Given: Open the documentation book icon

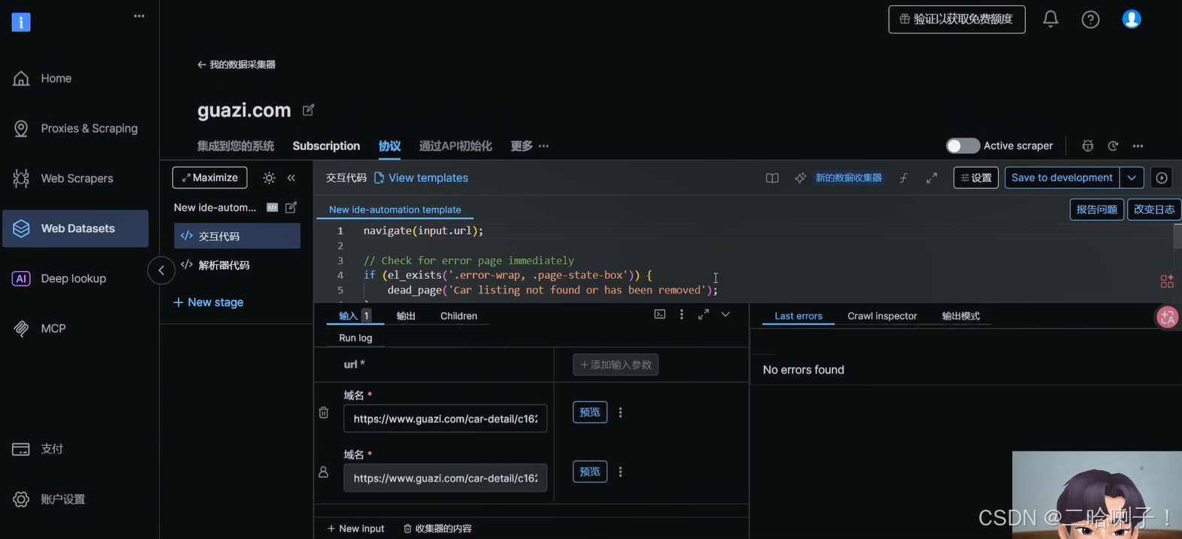Looking at the screenshot, I should 772,178.
